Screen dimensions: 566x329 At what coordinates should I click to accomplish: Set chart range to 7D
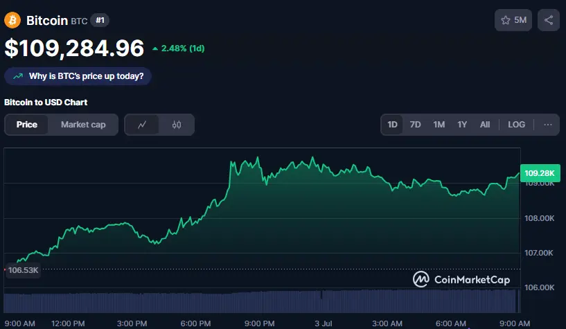pyautogui.click(x=415, y=125)
